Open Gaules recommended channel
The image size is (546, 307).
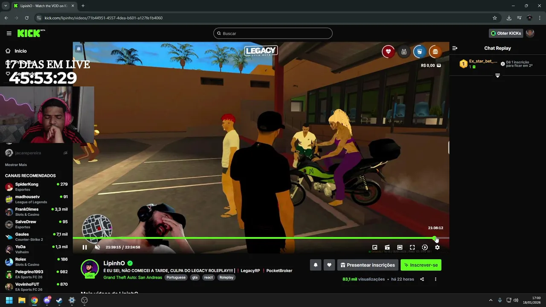pyautogui.click(x=36, y=237)
